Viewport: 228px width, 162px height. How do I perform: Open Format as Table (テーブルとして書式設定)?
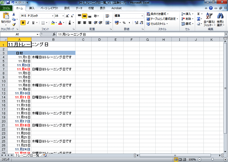click(162, 19)
